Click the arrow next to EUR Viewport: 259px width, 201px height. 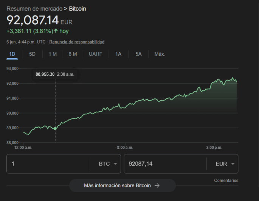(x=233, y=164)
